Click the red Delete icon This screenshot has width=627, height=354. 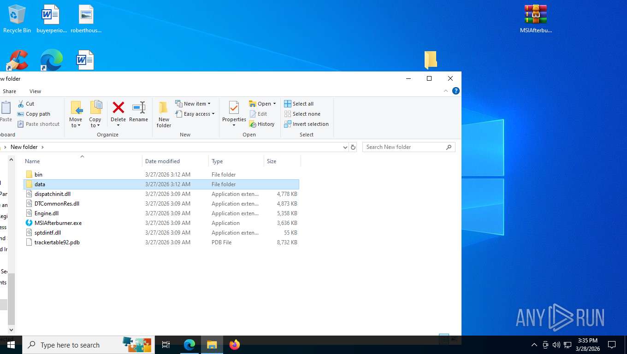pos(118,108)
